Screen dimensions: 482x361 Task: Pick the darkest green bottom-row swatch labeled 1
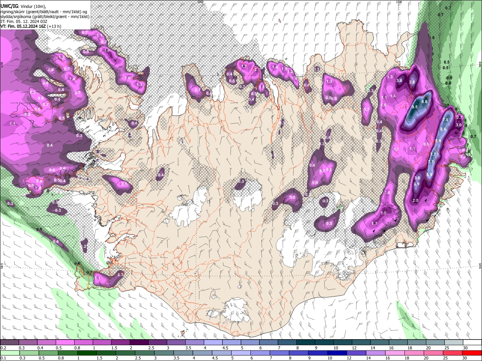tap(87, 353)
